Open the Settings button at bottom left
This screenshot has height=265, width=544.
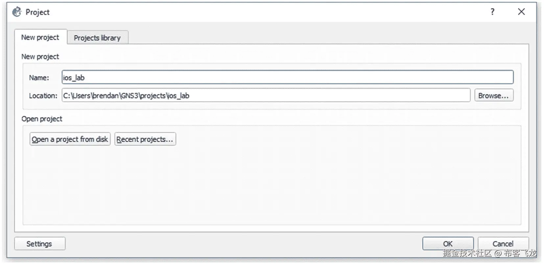coord(39,244)
